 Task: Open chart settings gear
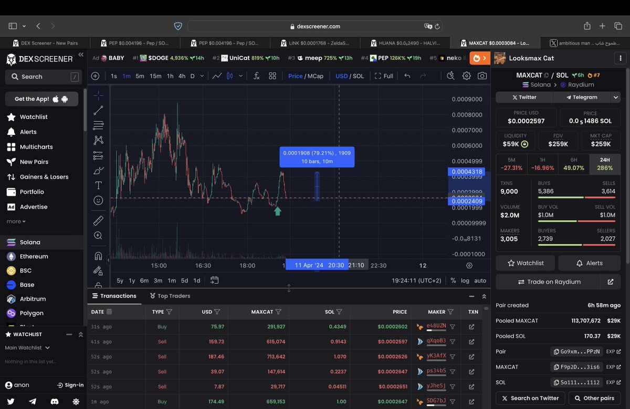coord(466,76)
